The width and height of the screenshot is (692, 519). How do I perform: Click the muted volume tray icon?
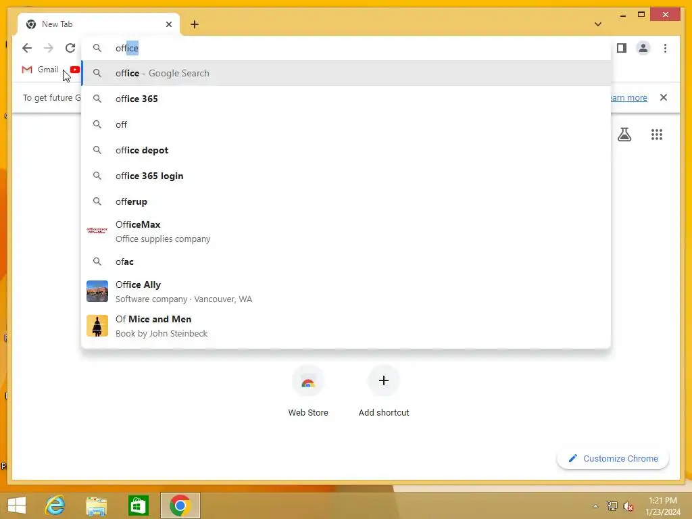[x=628, y=506]
